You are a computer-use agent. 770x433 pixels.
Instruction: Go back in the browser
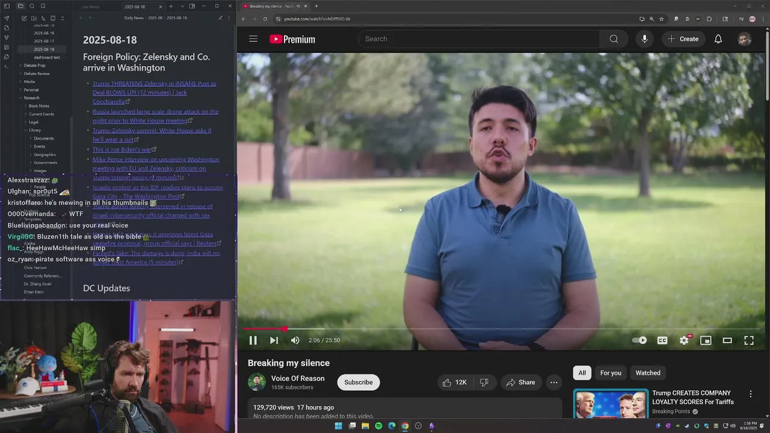[x=244, y=19]
